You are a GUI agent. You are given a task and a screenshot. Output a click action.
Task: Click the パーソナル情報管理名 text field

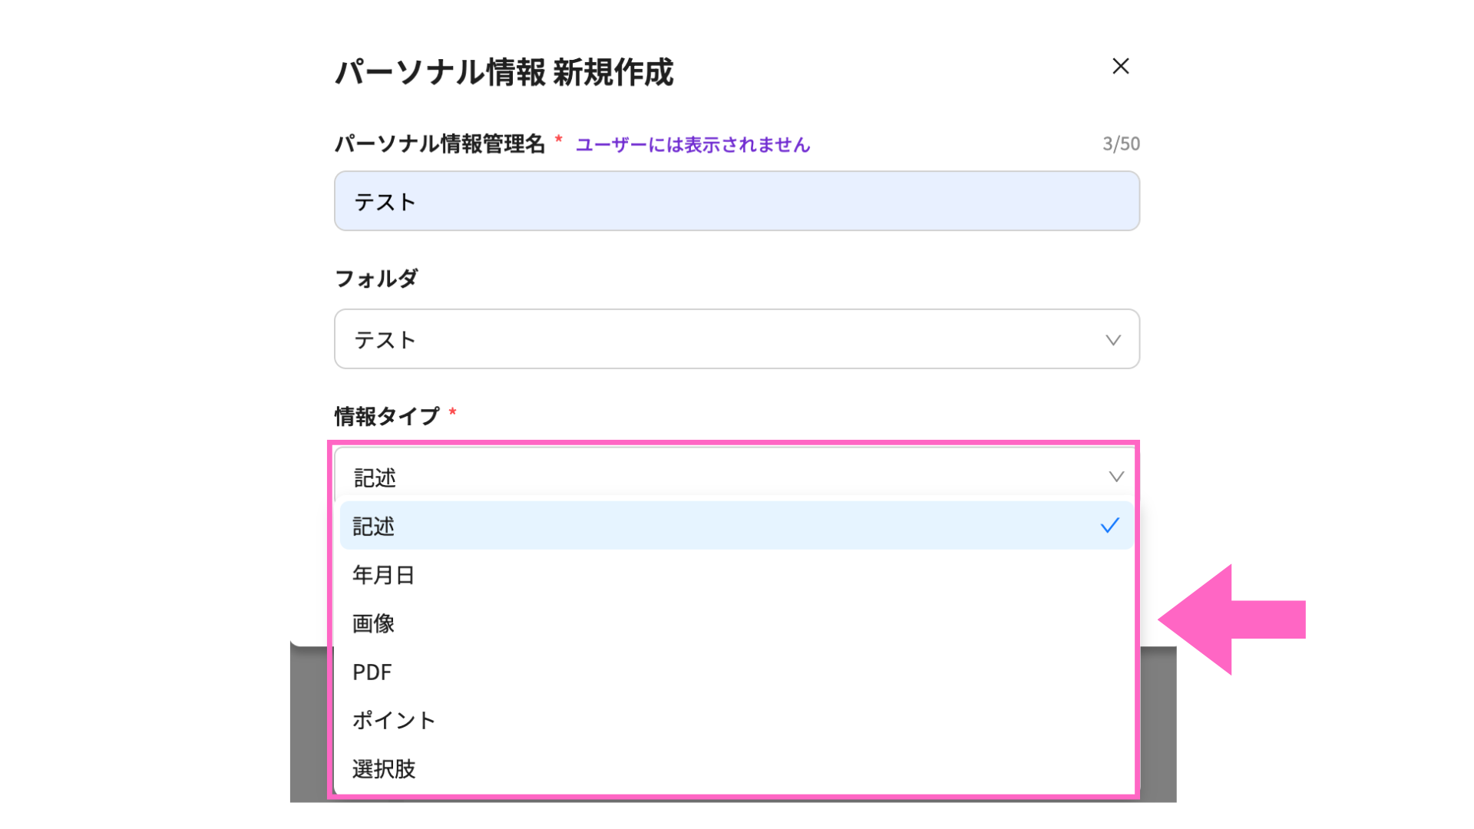pyautogui.click(x=736, y=201)
